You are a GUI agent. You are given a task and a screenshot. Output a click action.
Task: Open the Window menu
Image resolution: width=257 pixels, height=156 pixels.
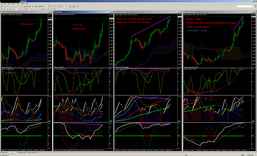pyautogui.click(x=23, y=4)
